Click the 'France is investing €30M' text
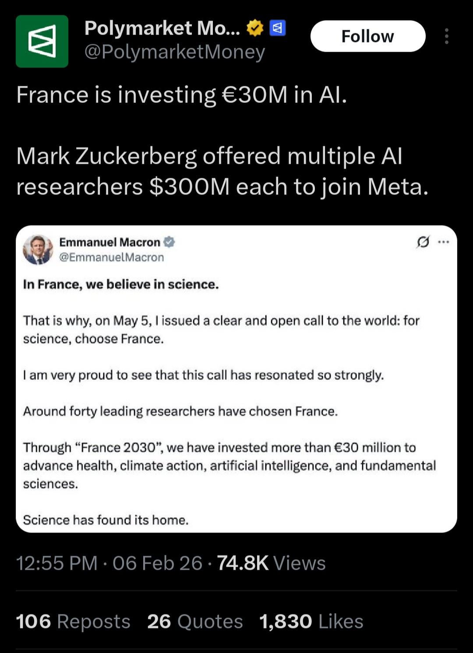Screen dimensions: 473x653 (x=181, y=95)
